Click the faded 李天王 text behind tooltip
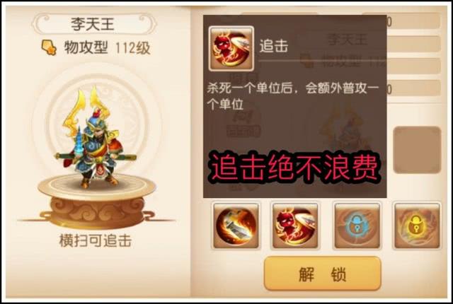This screenshot has width=453, height=304. [x=348, y=39]
